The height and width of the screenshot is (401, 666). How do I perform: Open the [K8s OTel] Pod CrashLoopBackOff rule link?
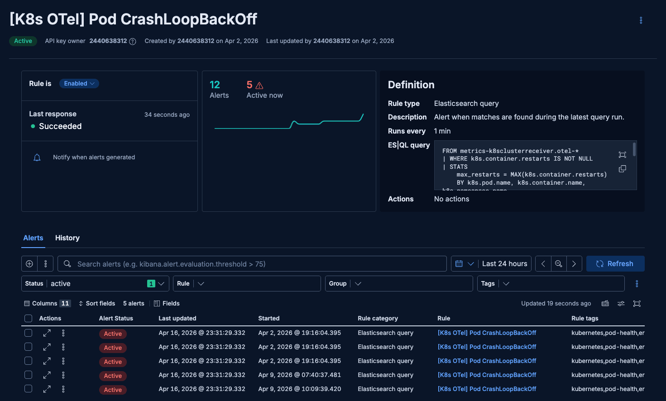pos(487,333)
